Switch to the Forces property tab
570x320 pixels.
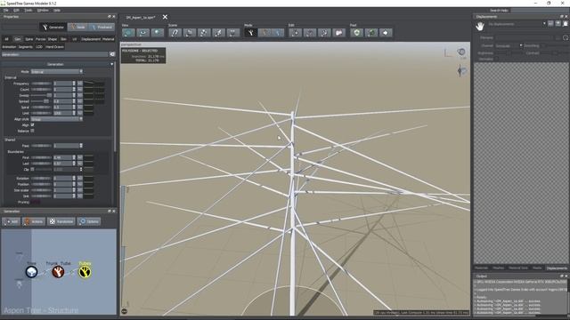(40, 39)
